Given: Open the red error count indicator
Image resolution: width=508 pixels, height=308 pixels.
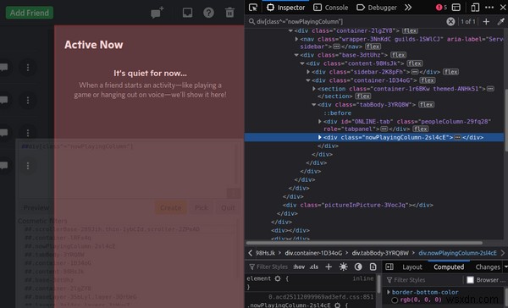Looking at the screenshot, I should [441, 7].
